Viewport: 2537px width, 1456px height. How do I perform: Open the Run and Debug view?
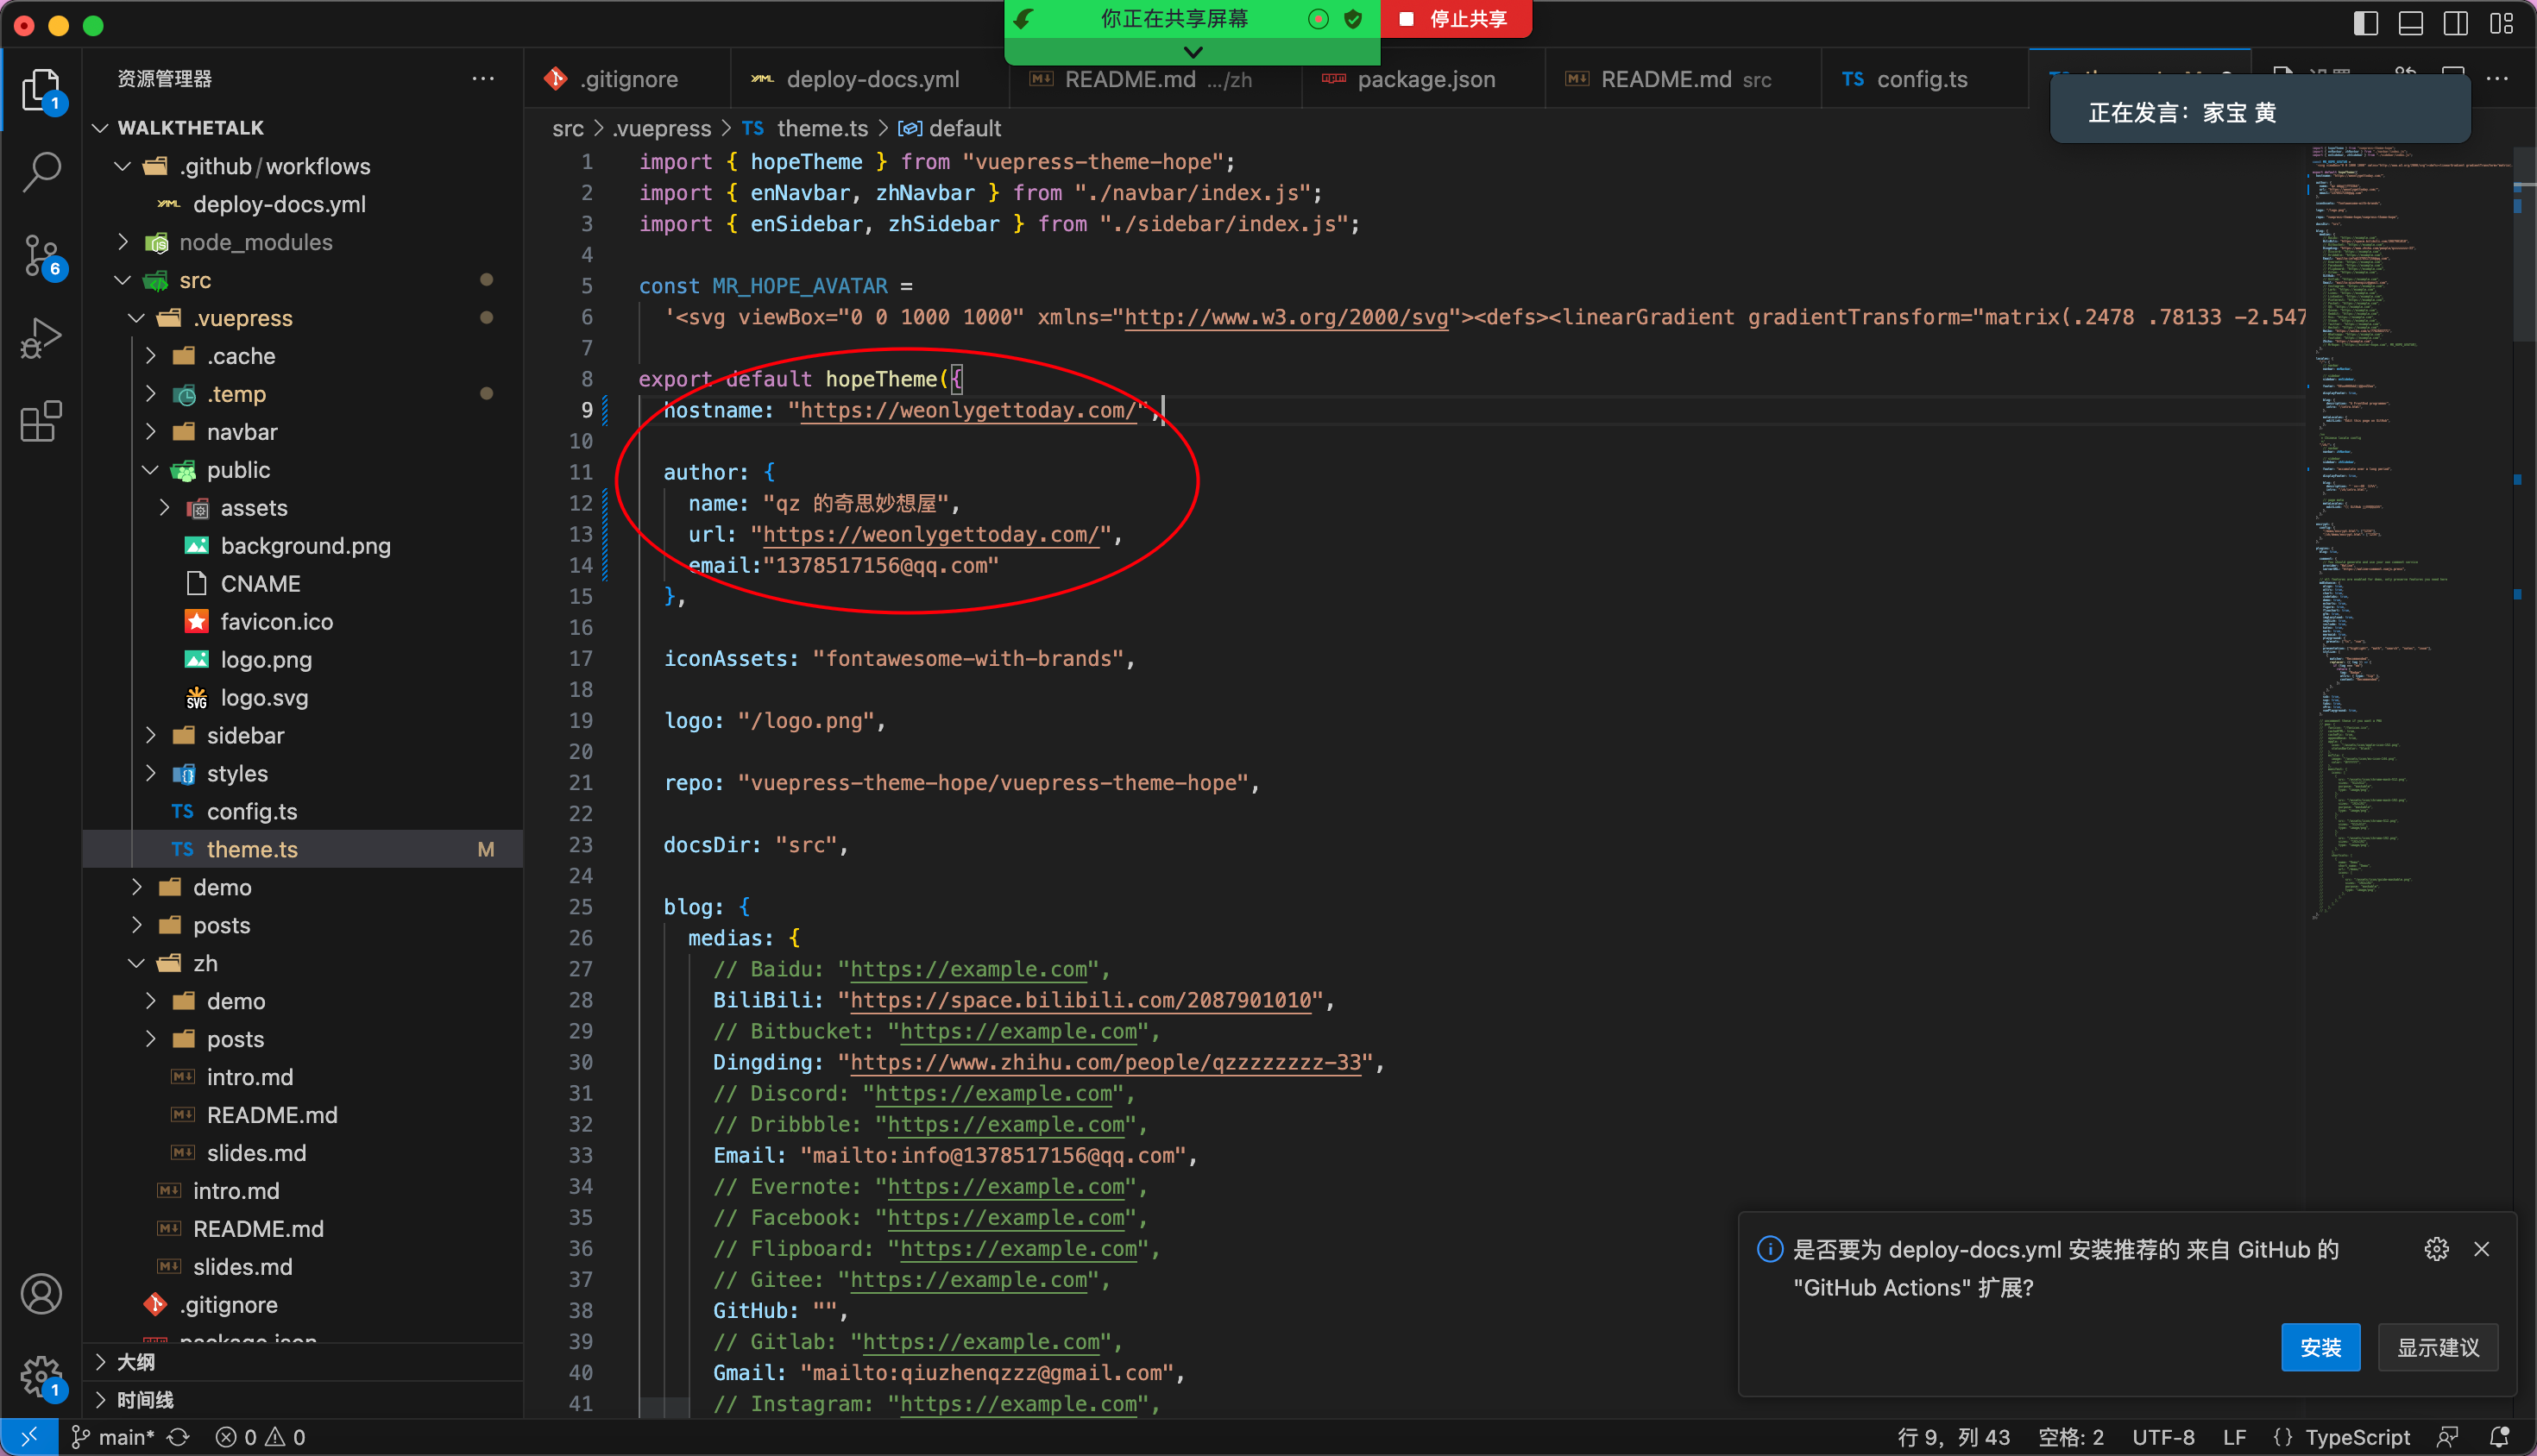[x=41, y=339]
